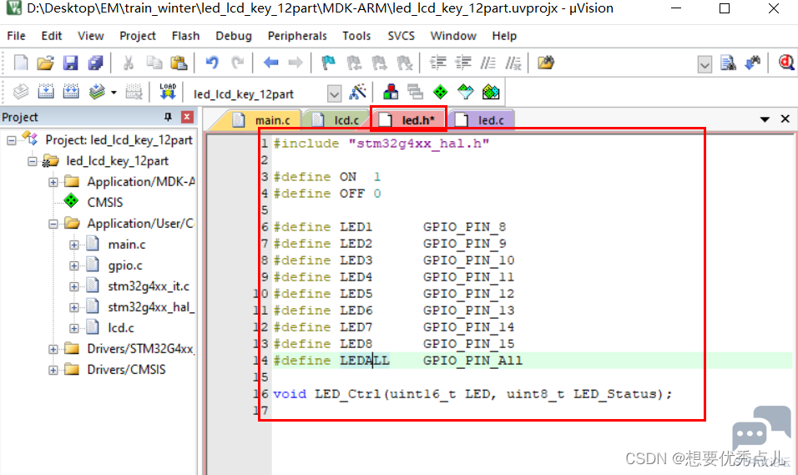Navigate backwards with the blue left arrow
The height and width of the screenshot is (475, 798).
[x=270, y=63]
